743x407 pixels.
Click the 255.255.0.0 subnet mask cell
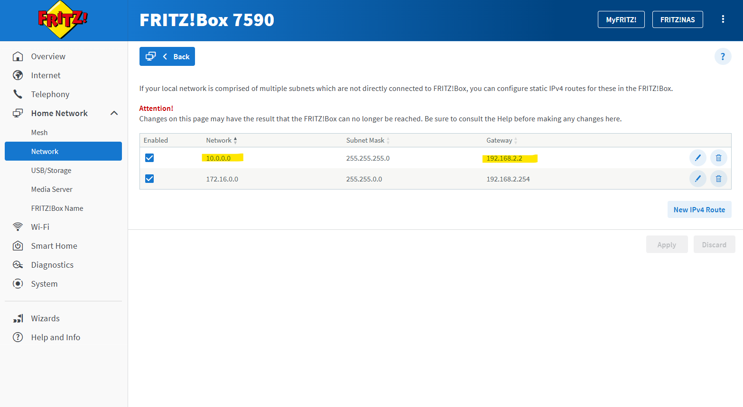(x=364, y=179)
